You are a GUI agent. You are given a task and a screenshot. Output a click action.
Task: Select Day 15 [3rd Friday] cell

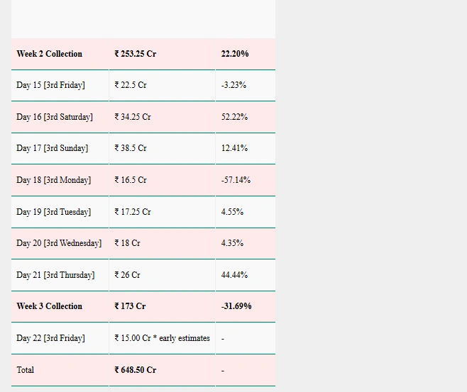(x=50, y=85)
